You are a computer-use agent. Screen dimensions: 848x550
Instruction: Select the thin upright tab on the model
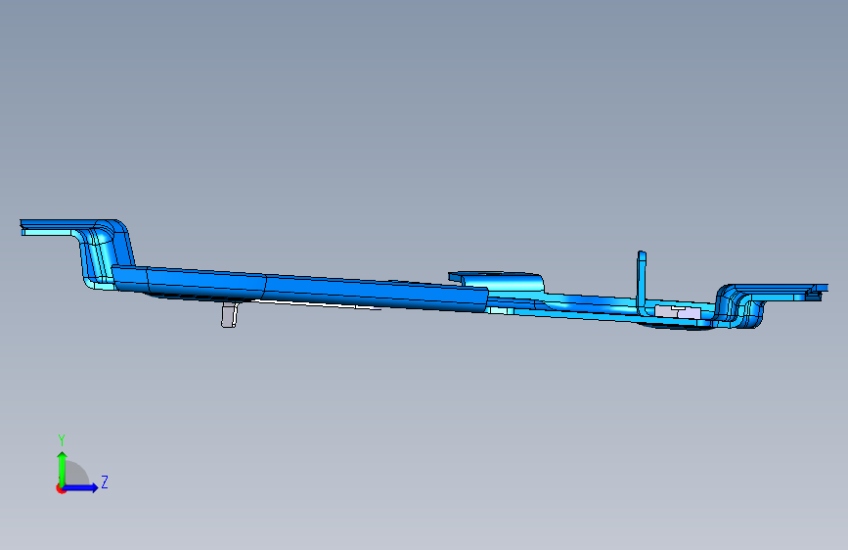tap(642, 282)
